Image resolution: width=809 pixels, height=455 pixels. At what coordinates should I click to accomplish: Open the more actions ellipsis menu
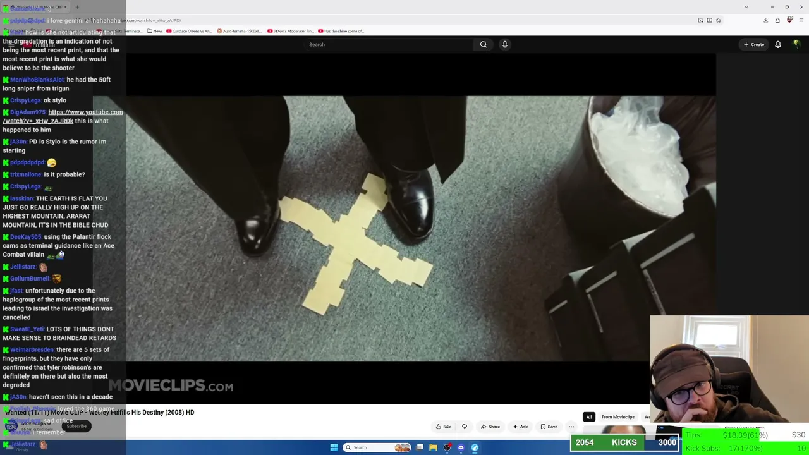click(x=571, y=427)
